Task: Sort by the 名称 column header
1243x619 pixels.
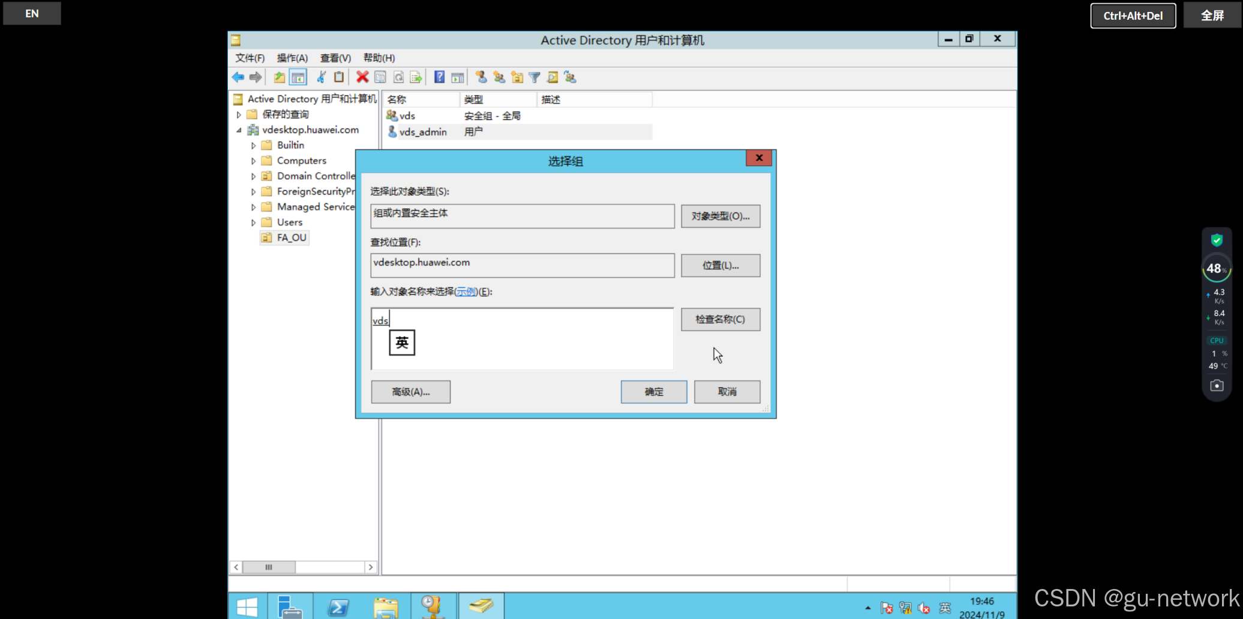Action: point(421,100)
